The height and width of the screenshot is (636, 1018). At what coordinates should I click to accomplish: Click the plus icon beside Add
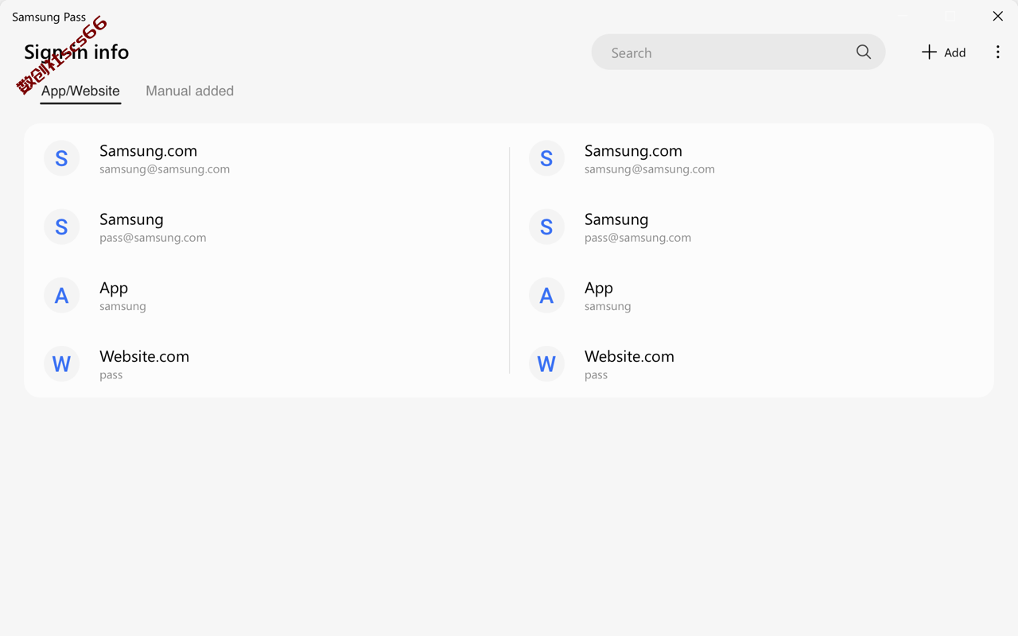(x=929, y=52)
